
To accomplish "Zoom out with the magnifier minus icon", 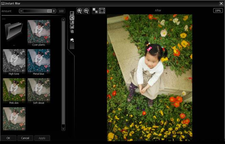I will point(86,11).
